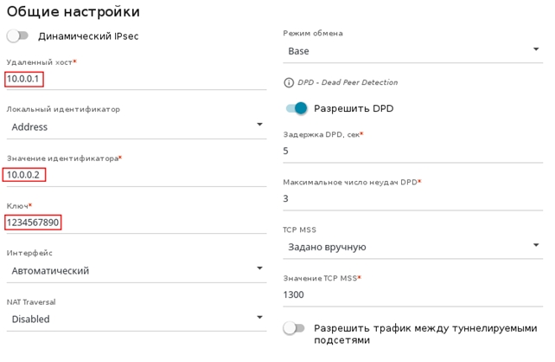
Task: Open the Интерфейс dropdown set to Автоматический
Action: coord(260,269)
